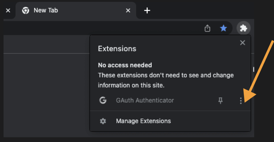
Task: Close the leftmost partially visible tab
Action: [8, 10]
